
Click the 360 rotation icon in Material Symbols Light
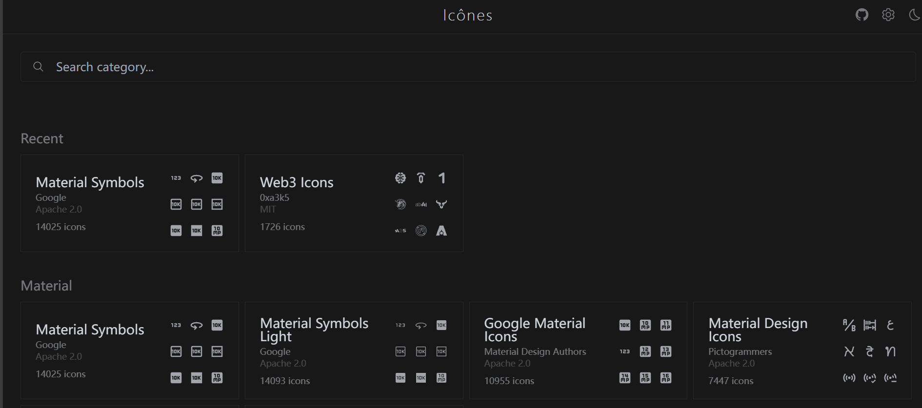tap(421, 325)
